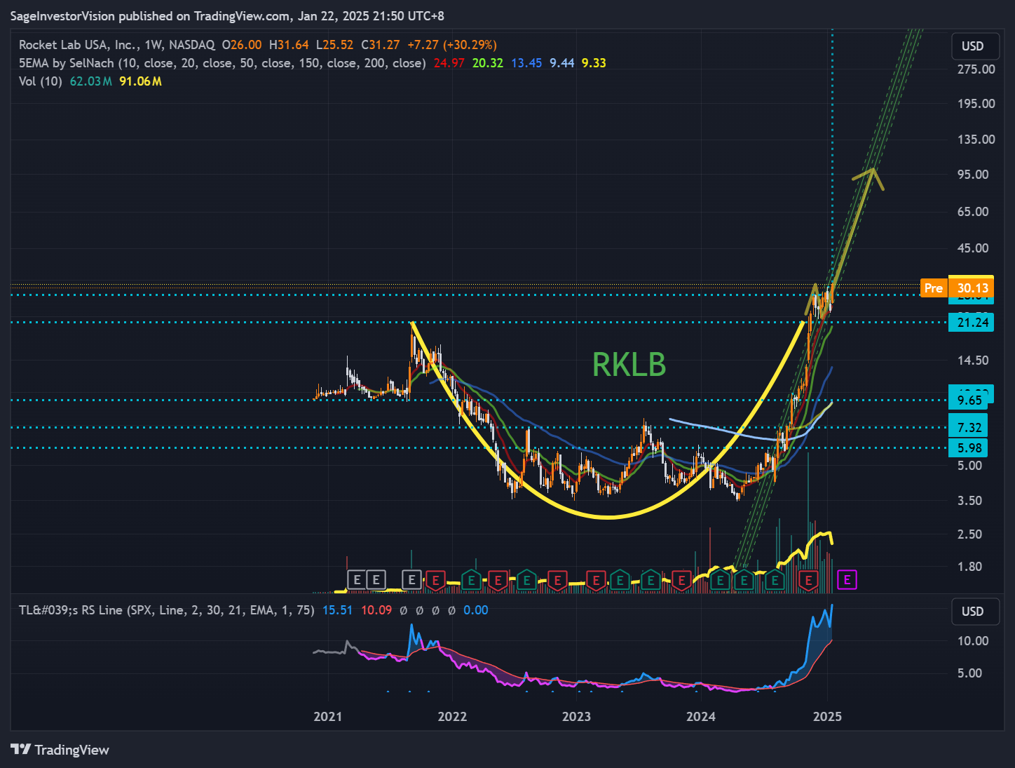Click the TradingView logo at bottom left

60,750
